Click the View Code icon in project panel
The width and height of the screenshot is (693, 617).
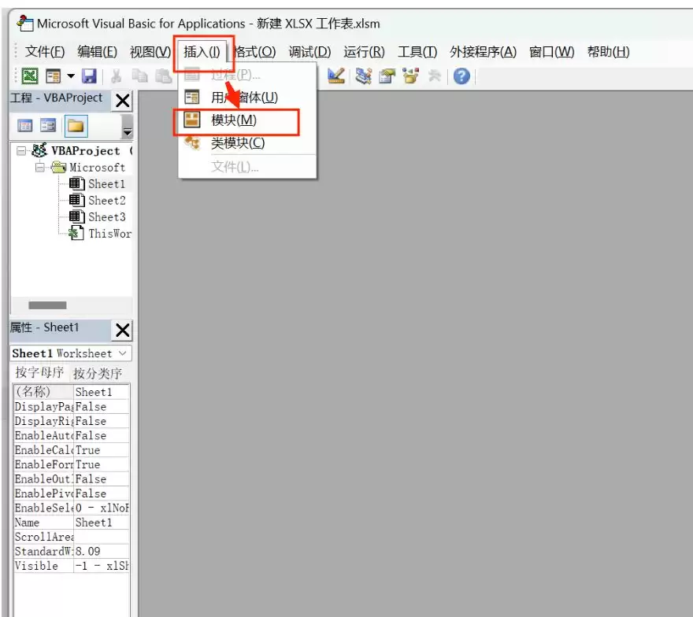pyautogui.click(x=24, y=126)
